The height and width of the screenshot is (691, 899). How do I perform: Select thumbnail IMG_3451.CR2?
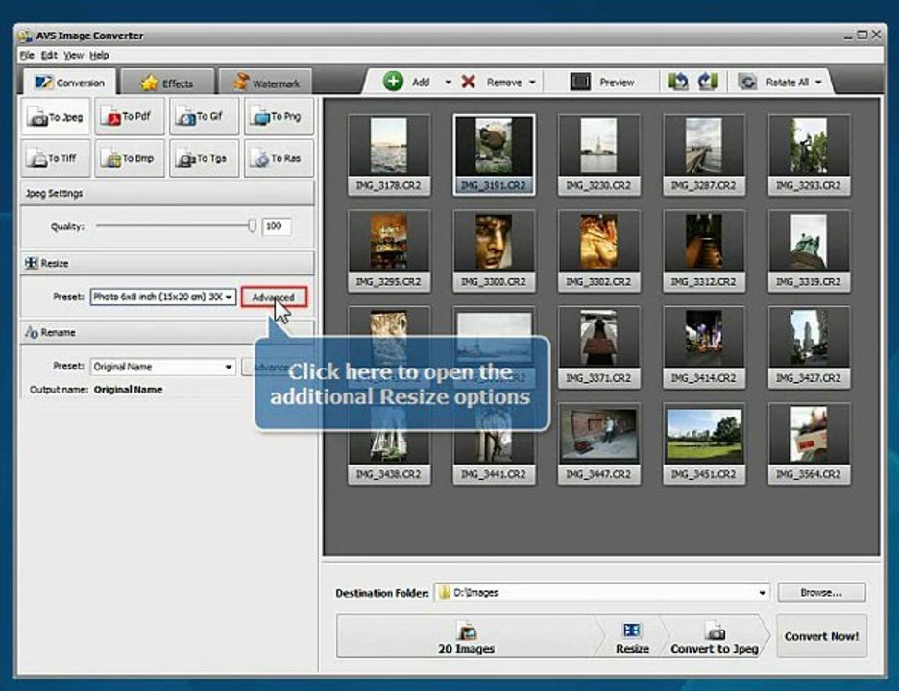pos(703,443)
